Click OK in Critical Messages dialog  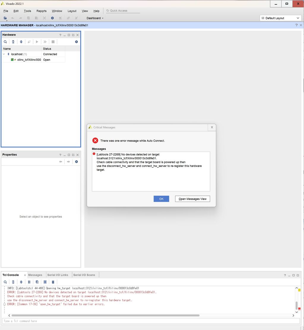[x=161, y=199]
